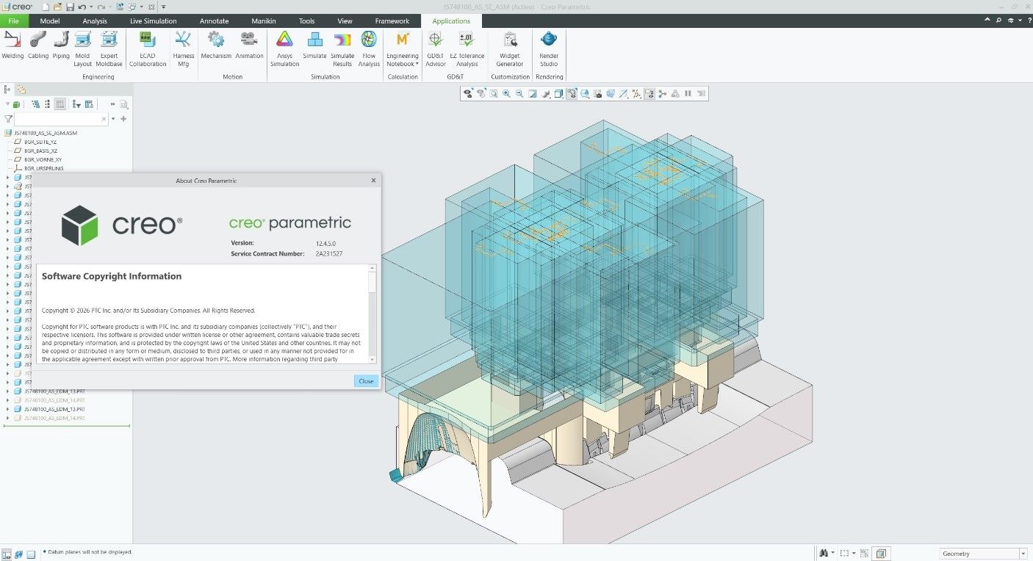Toggle the web browser from status bar
Viewport: 1033px width, 561px height.
click(19, 553)
